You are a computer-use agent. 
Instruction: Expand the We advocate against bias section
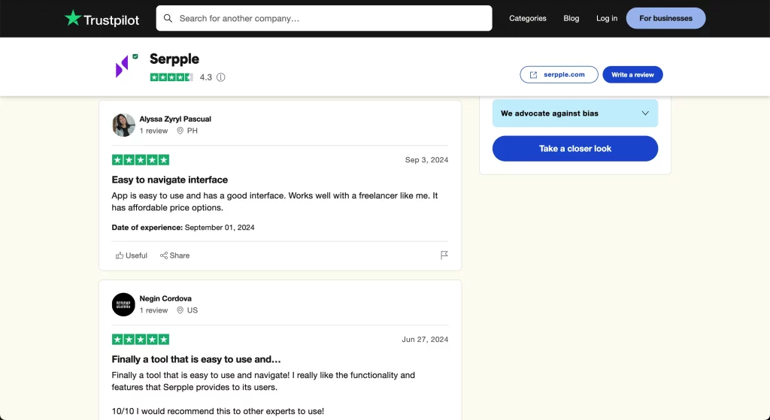pos(575,113)
